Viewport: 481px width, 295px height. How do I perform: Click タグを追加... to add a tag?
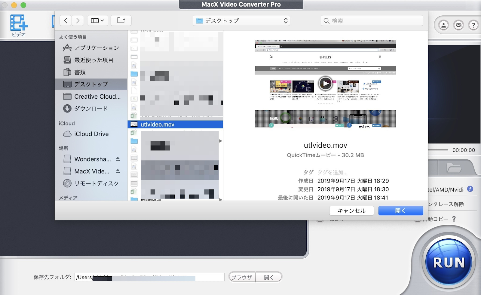click(x=332, y=172)
